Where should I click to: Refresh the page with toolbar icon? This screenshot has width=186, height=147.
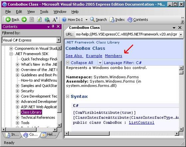tap(39, 20)
